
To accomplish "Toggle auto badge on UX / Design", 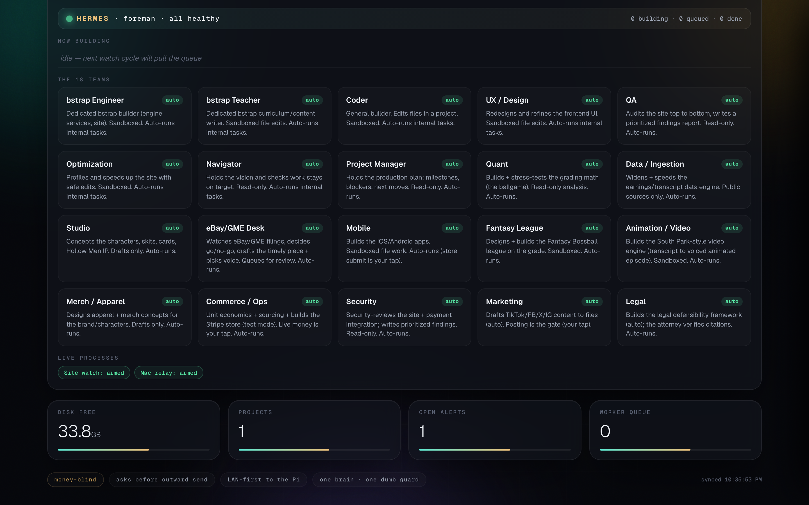I will coord(592,100).
